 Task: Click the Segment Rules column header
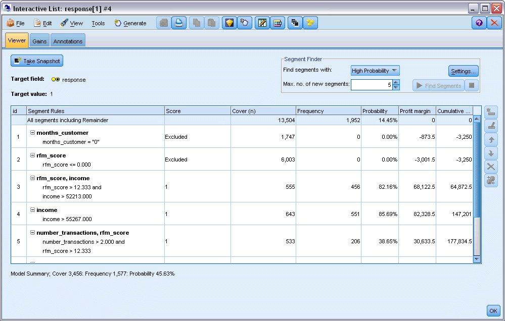(96, 111)
